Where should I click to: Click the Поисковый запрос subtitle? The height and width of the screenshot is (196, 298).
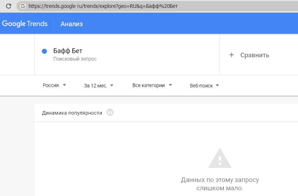tap(75, 59)
